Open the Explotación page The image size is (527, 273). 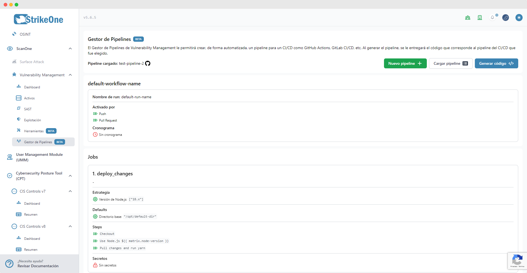pyautogui.click(x=32, y=120)
